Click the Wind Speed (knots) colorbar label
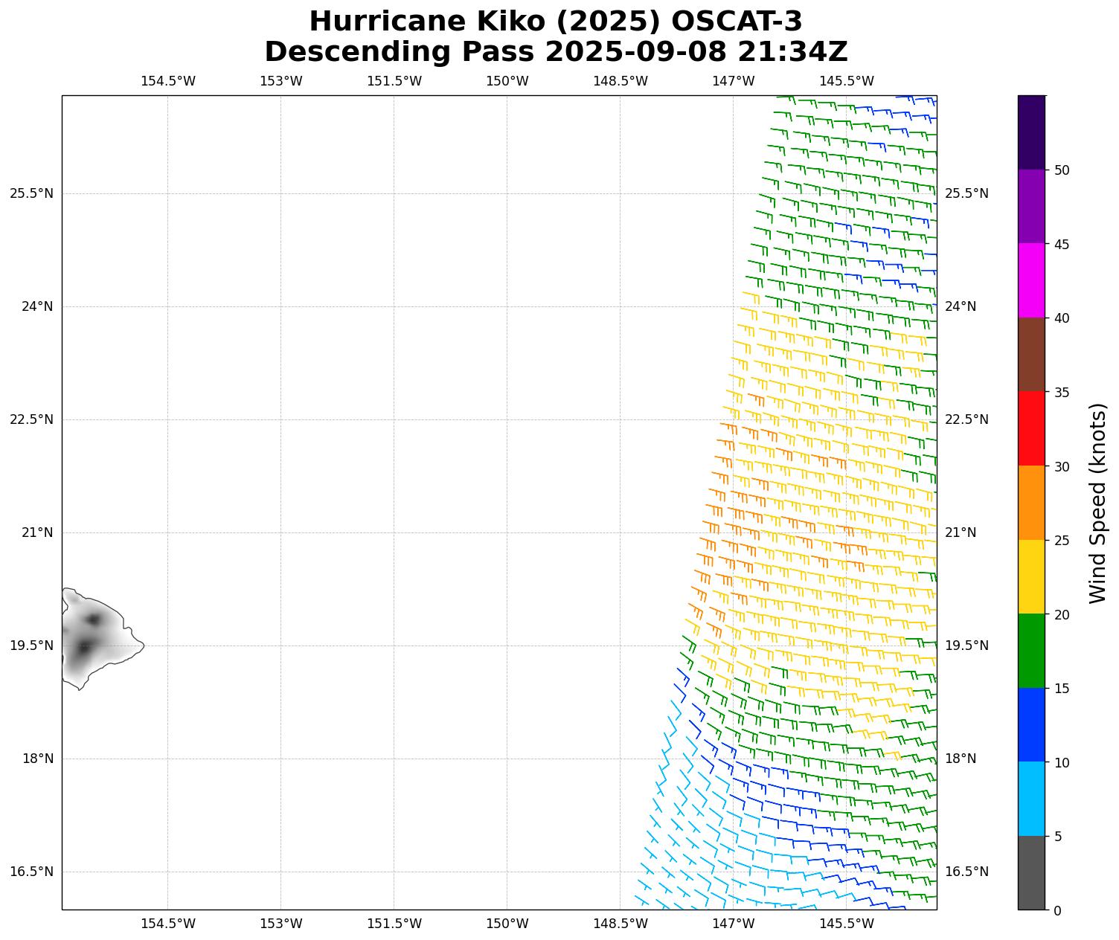This screenshot has height=940, width=1119. pos(1097,503)
